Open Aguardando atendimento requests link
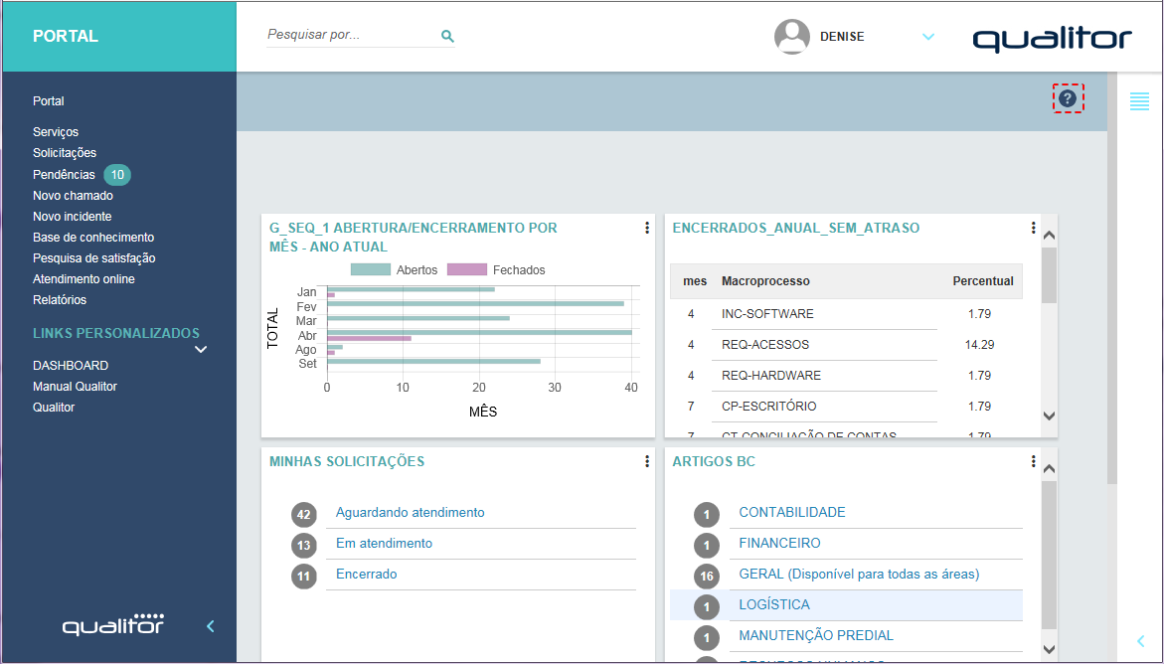 pos(410,513)
